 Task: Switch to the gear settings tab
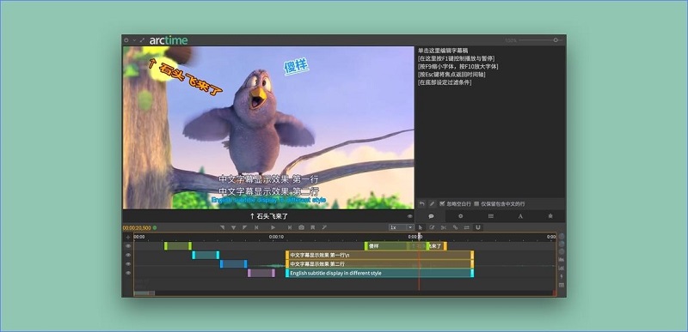click(x=461, y=216)
